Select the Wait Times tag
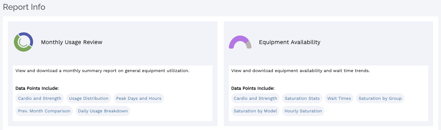Screen dimensions: 441x130 point(339,99)
